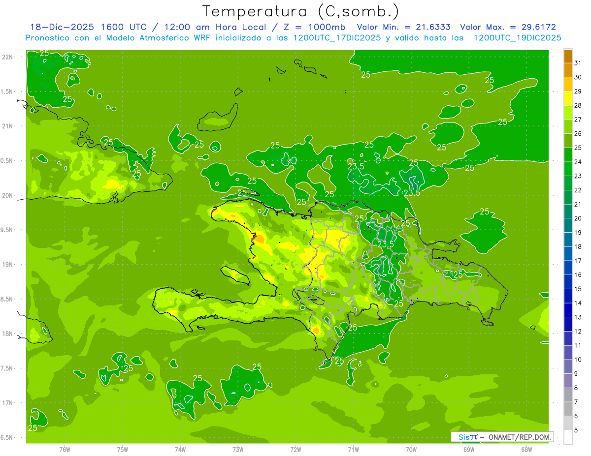Click the "19N" latitude label

(8, 264)
